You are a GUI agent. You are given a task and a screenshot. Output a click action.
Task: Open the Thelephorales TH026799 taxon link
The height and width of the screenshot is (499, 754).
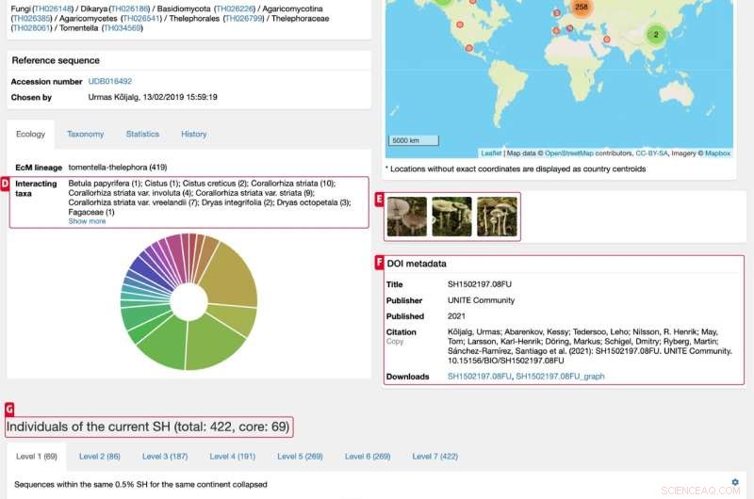coord(244,18)
